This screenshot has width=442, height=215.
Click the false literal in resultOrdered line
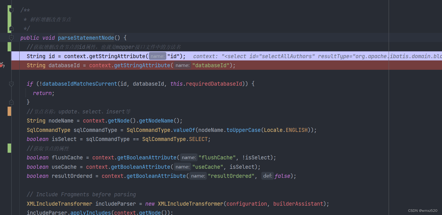click(282, 176)
